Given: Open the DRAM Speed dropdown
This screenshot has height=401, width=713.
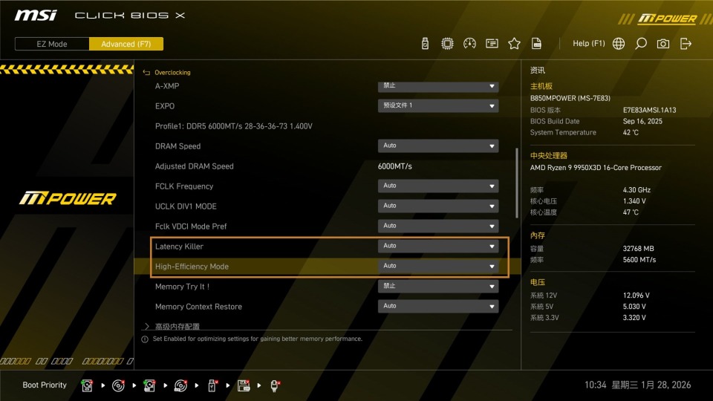Looking at the screenshot, I should click(438, 146).
